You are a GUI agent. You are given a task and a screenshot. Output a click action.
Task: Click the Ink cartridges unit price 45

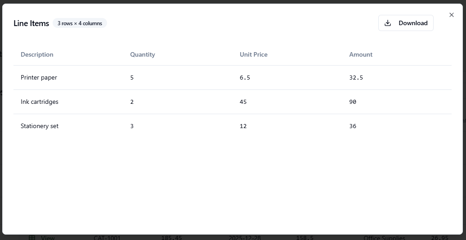point(243,102)
